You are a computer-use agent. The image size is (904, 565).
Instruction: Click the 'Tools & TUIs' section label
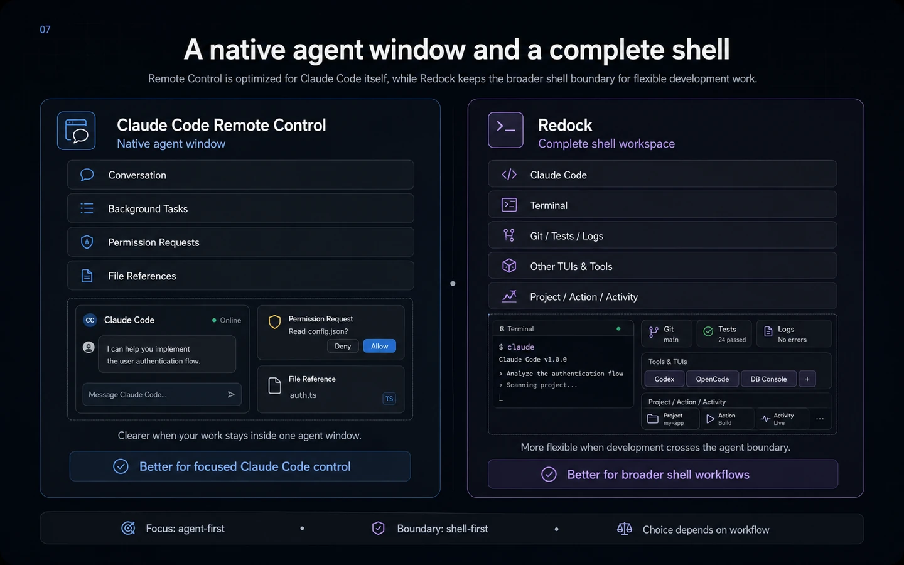(x=667, y=362)
